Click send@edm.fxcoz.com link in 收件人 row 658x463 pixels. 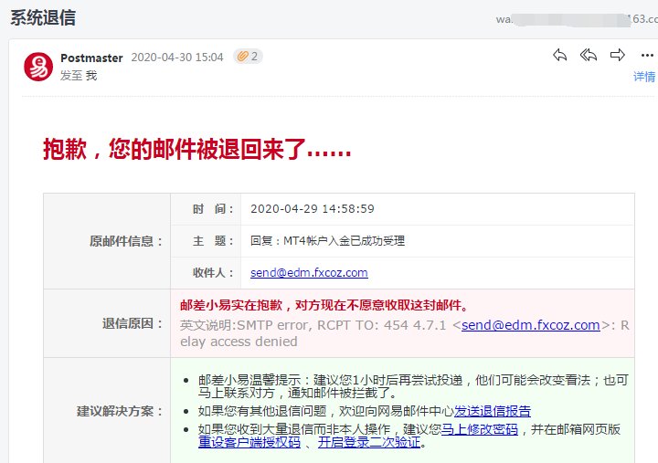click(x=309, y=273)
